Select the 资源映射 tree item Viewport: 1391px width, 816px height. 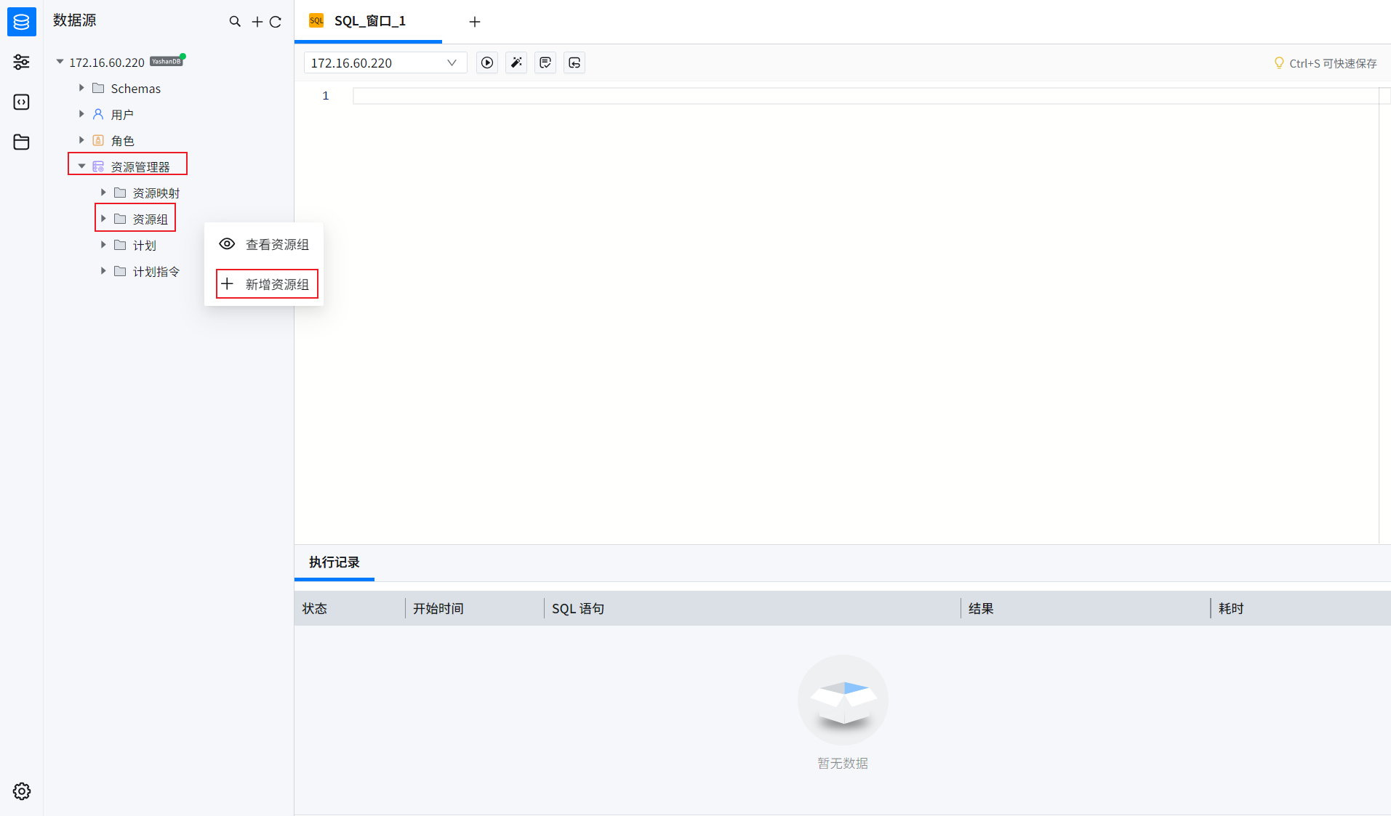[156, 193]
